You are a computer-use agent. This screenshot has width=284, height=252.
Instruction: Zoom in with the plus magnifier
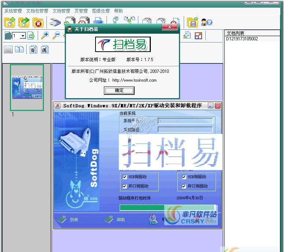(45, 36)
